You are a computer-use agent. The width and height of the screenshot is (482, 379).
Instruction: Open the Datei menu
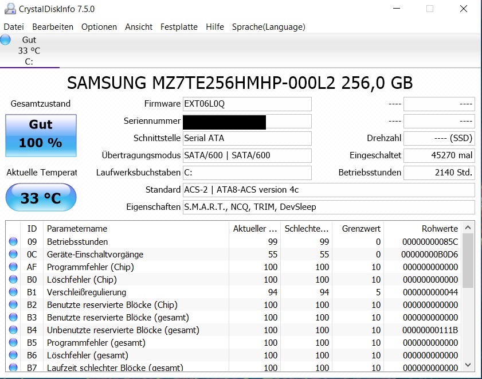tap(14, 27)
